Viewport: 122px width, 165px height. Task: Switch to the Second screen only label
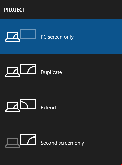[x=62, y=143]
